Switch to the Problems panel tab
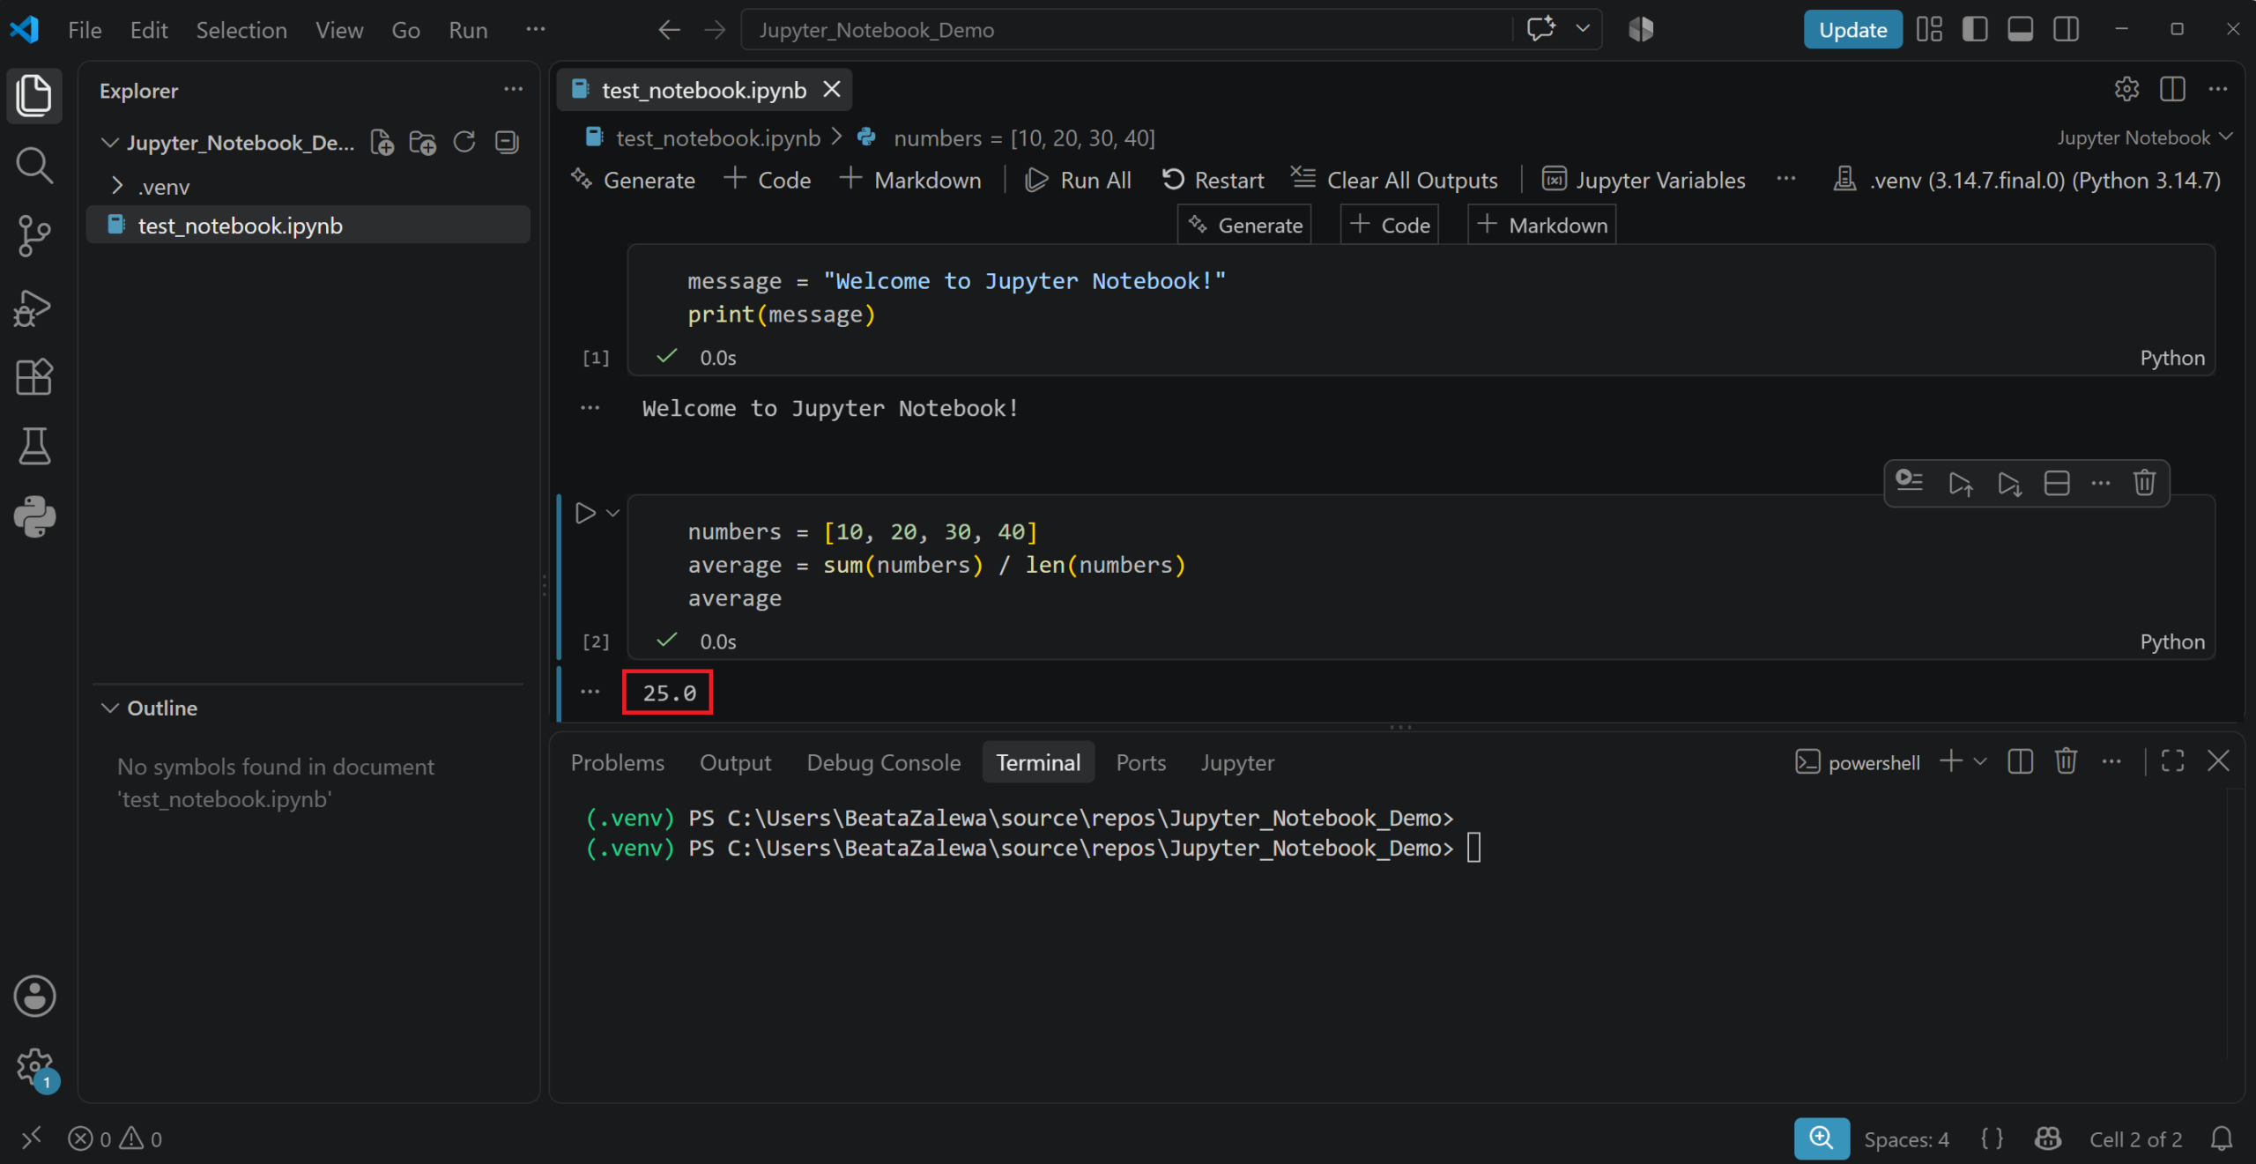This screenshot has width=2256, height=1164. [617, 762]
